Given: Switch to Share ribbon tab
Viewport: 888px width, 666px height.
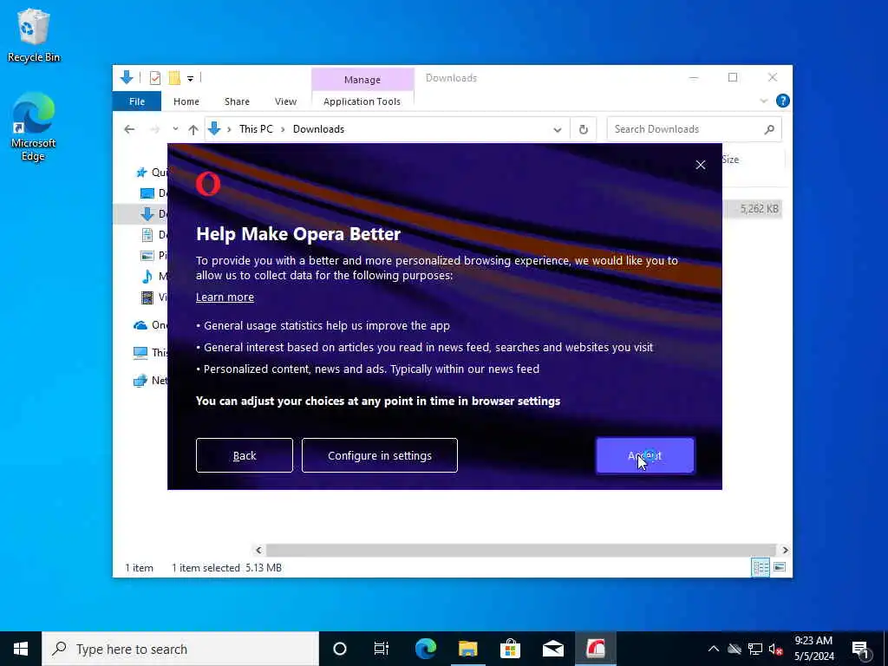Looking at the screenshot, I should (237, 101).
